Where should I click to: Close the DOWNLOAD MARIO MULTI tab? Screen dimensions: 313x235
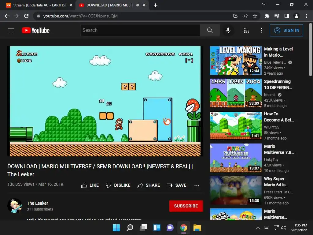144,5
